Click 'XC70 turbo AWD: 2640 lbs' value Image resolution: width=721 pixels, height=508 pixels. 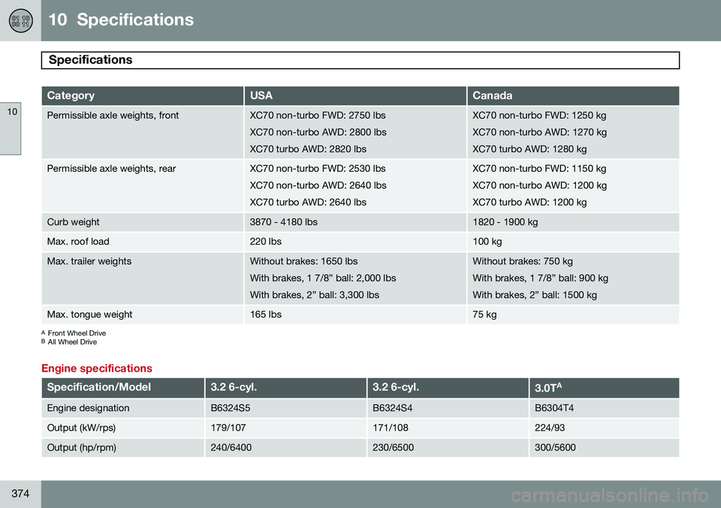point(308,203)
